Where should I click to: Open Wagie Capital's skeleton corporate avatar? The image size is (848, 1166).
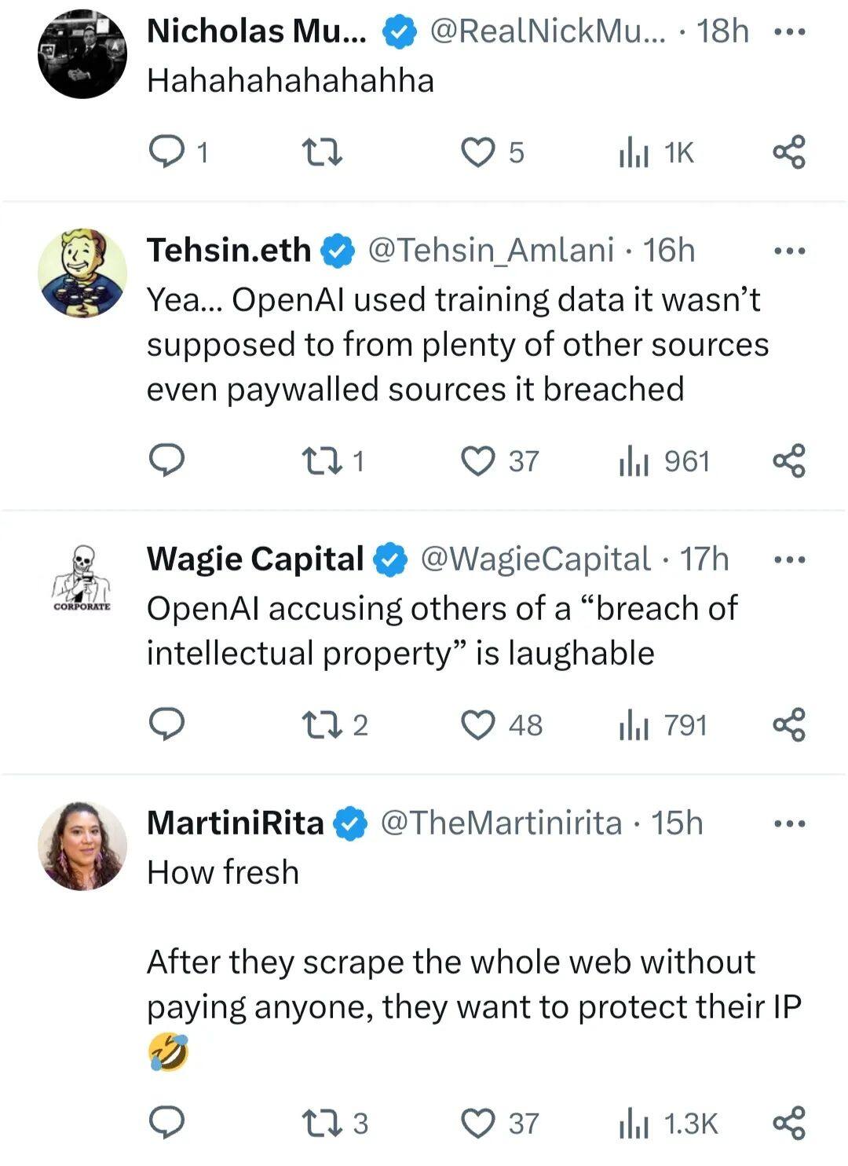(x=82, y=580)
